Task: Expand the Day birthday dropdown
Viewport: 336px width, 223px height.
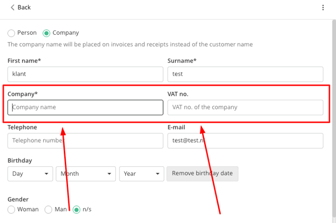Action: (x=30, y=174)
